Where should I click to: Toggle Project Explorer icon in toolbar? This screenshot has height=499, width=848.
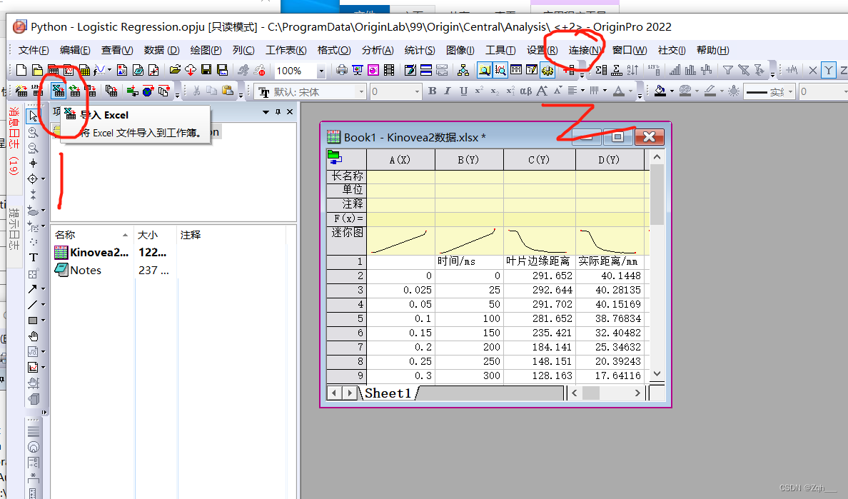tap(484, 70)
